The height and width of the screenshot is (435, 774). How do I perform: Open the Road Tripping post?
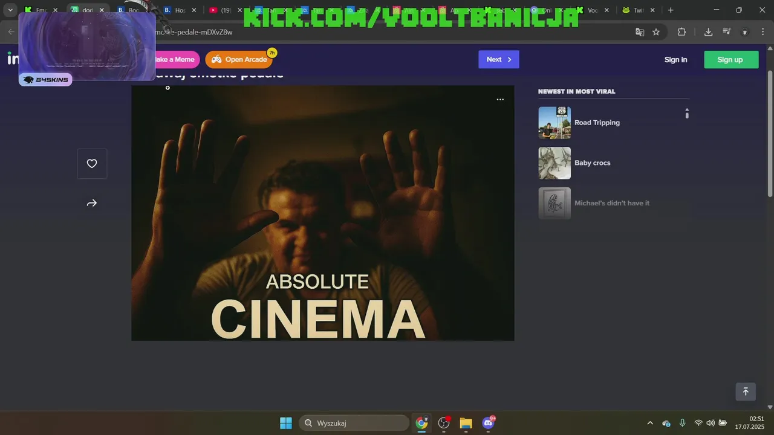coord(597,123)
